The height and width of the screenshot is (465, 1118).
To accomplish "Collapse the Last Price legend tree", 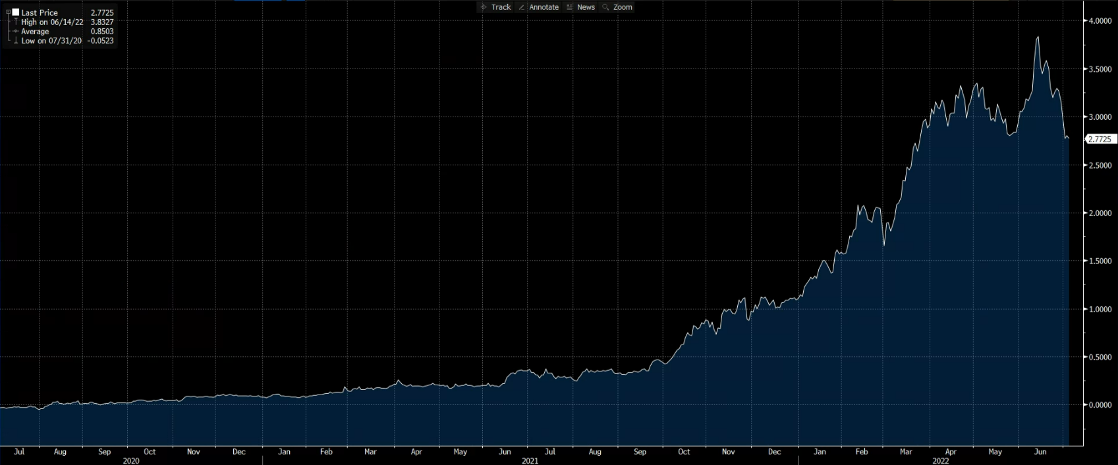I will click(8, 13).
